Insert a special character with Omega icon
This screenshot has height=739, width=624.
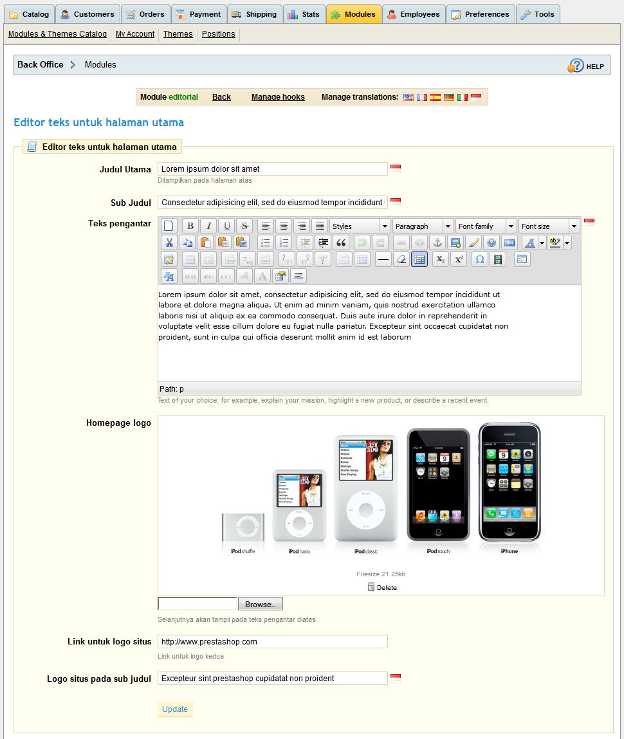479,259
